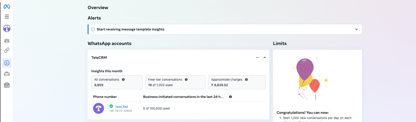Select the WhatsApp Manager overview gauge icon
The width and height of the screenshot is (416, 122).
[x=7, y=63]
